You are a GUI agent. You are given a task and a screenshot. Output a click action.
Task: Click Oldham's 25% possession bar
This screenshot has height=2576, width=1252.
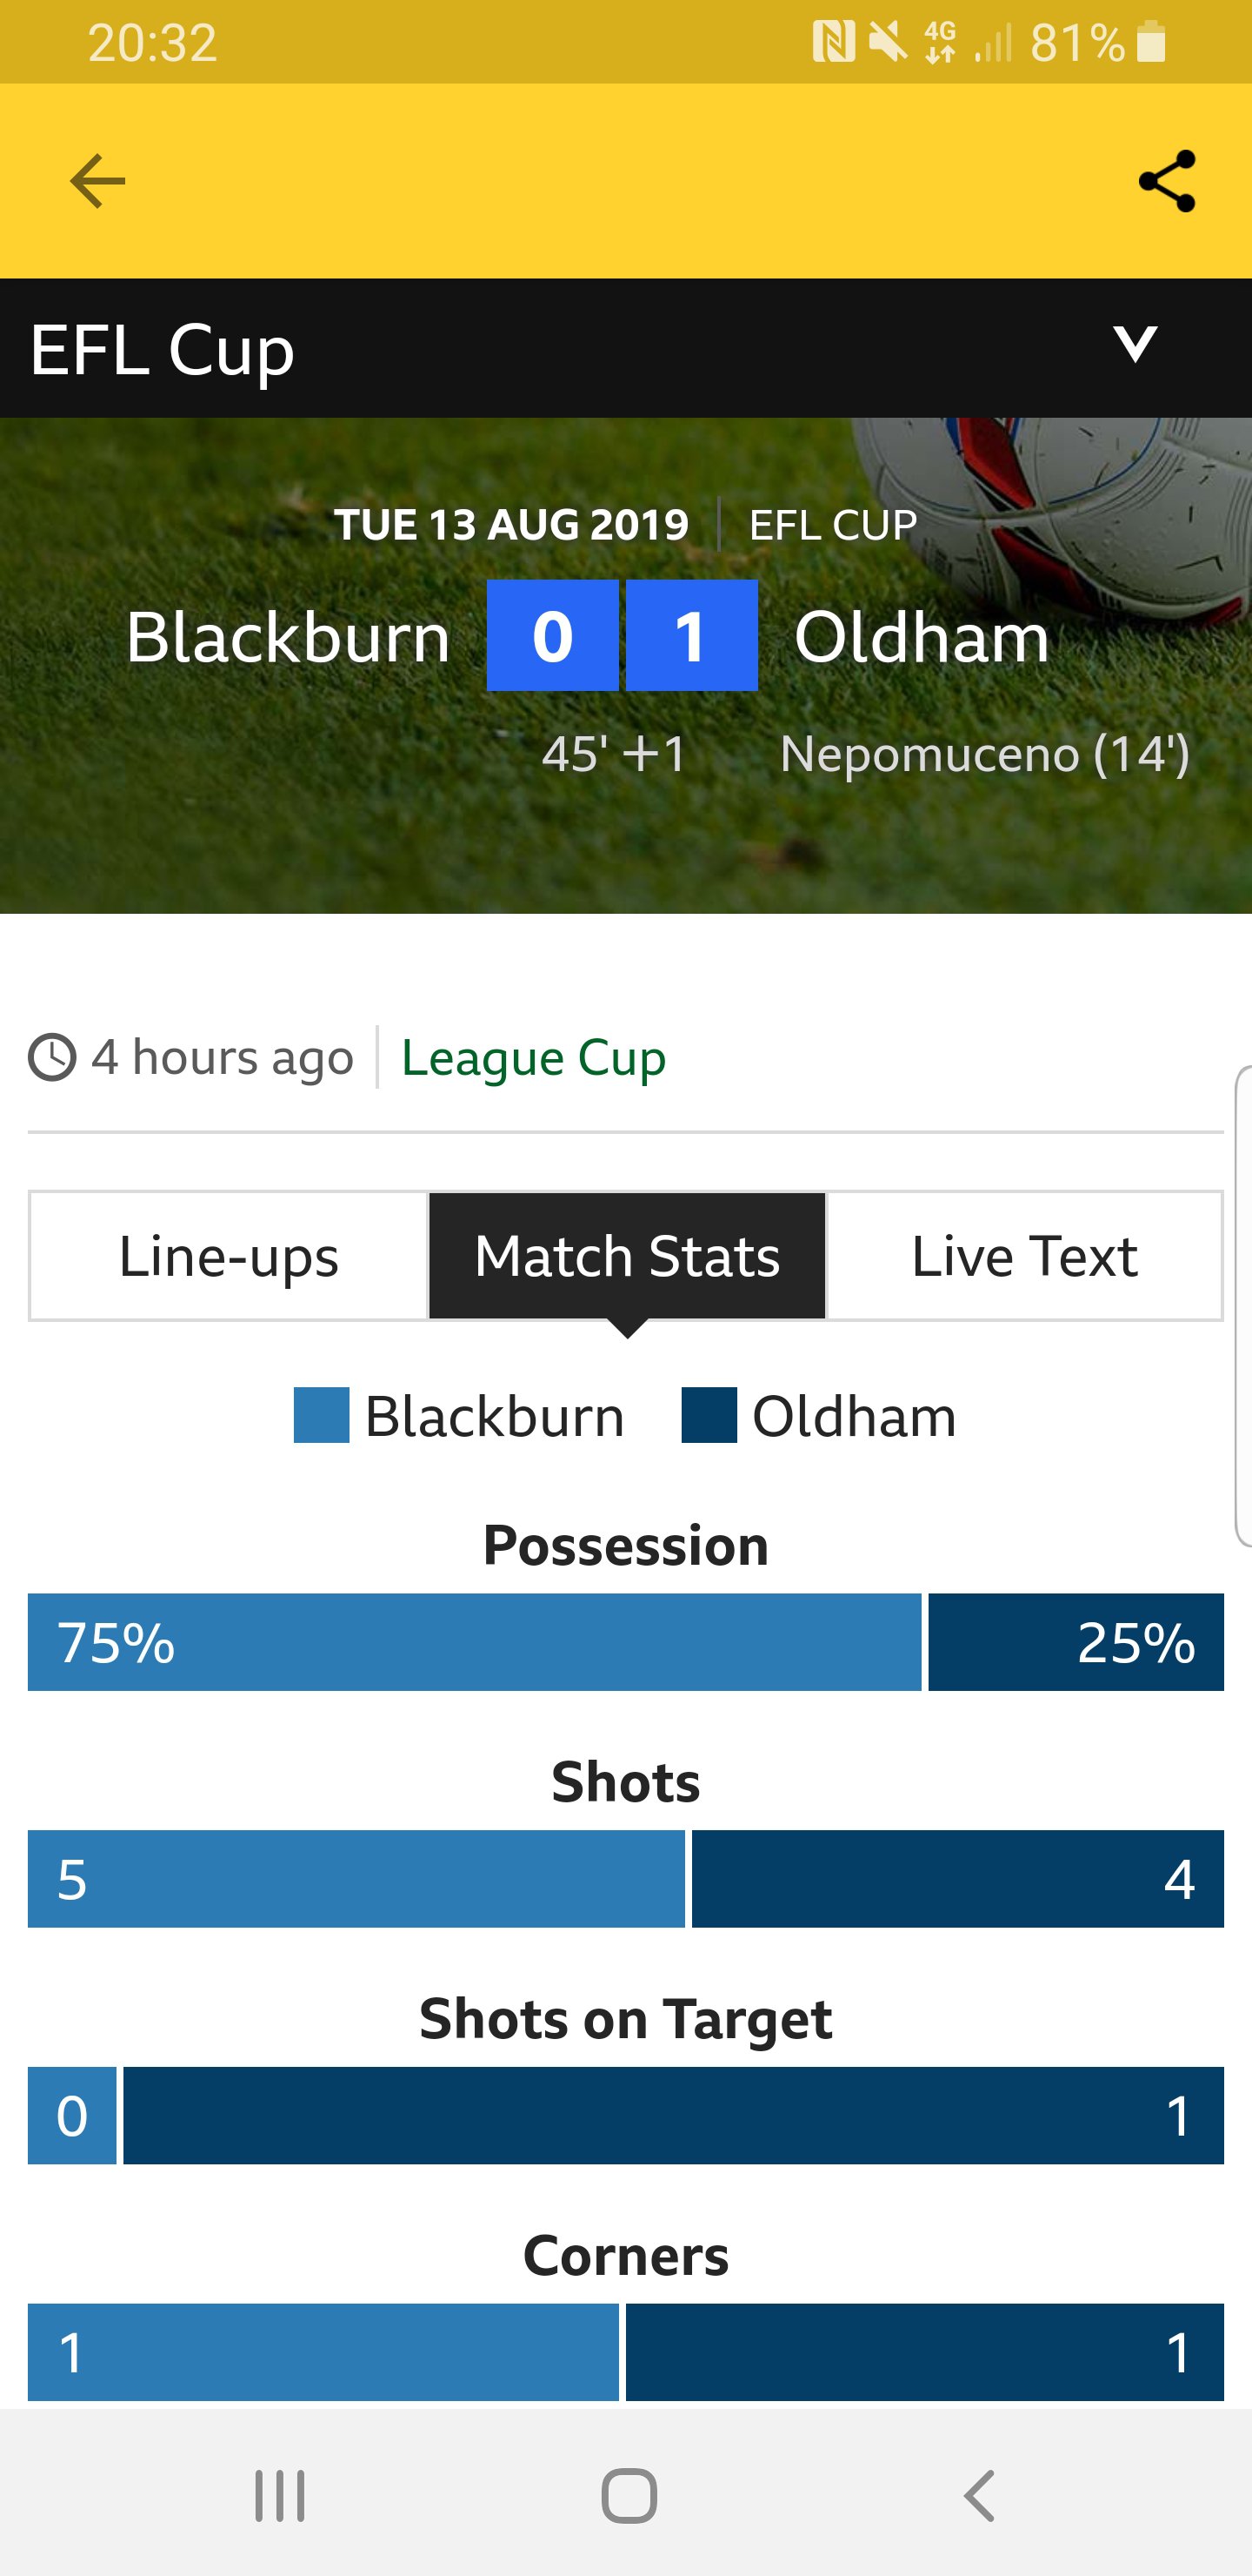(1076, 1642)
